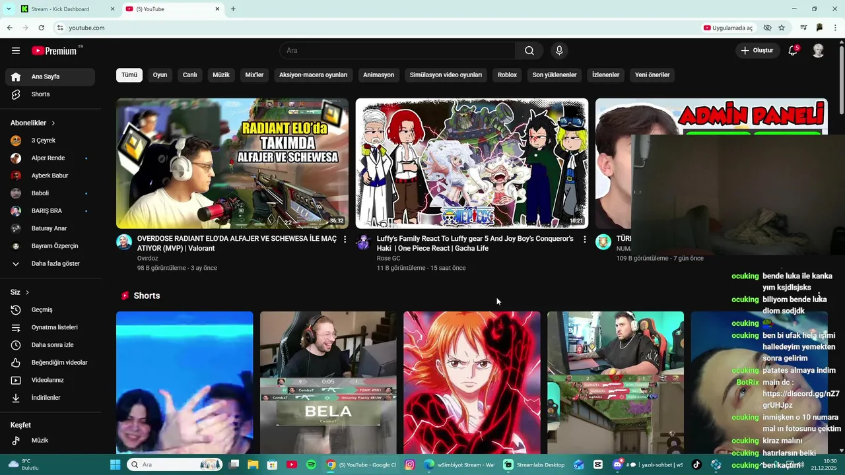Bookmark this page with the star
The width and height of the screenshot is (845, 475).
click(x=782, y=28)
